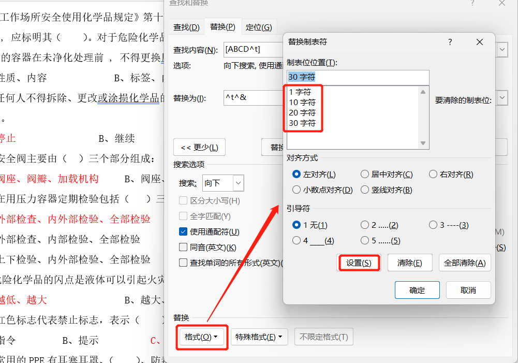Image resolution: width=518 pixels, height=363 pixels.
Task: Click the 设置(S) button
Action: pyautogui.click(x=359, y=263)
